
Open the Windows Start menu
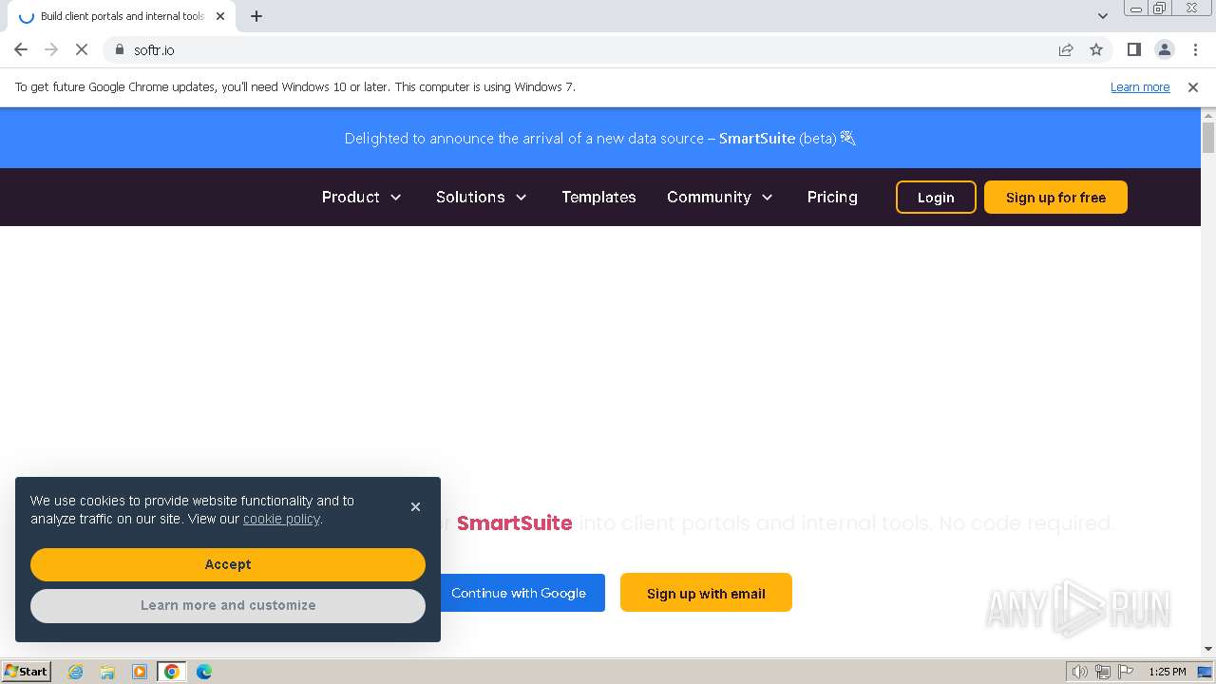26,671
